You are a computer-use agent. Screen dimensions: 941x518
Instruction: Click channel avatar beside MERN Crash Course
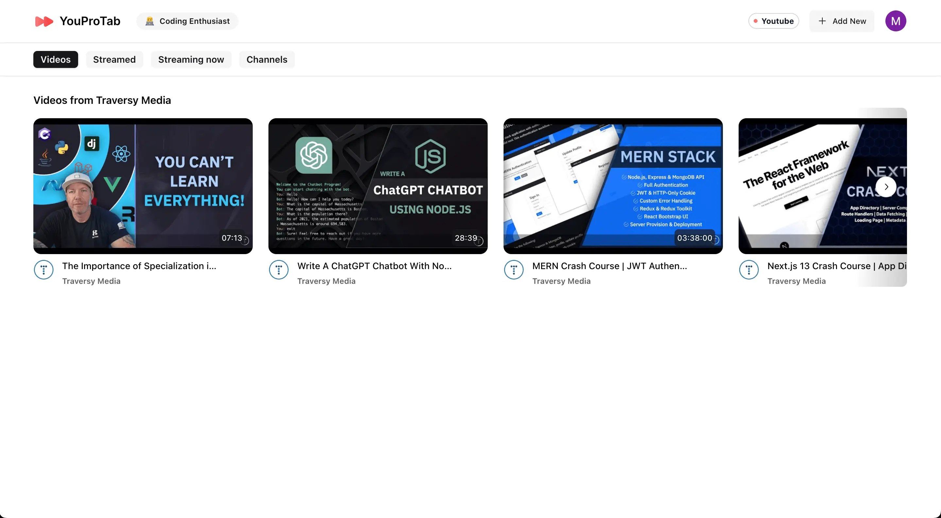point(514,270)
